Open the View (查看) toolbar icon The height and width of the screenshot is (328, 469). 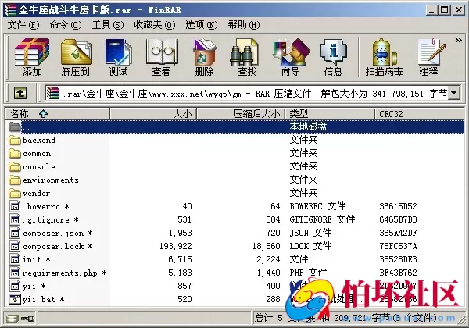(162, 56)
